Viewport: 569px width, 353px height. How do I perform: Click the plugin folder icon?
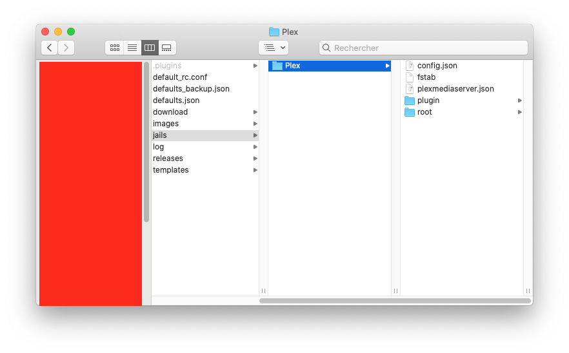point(409,100)
